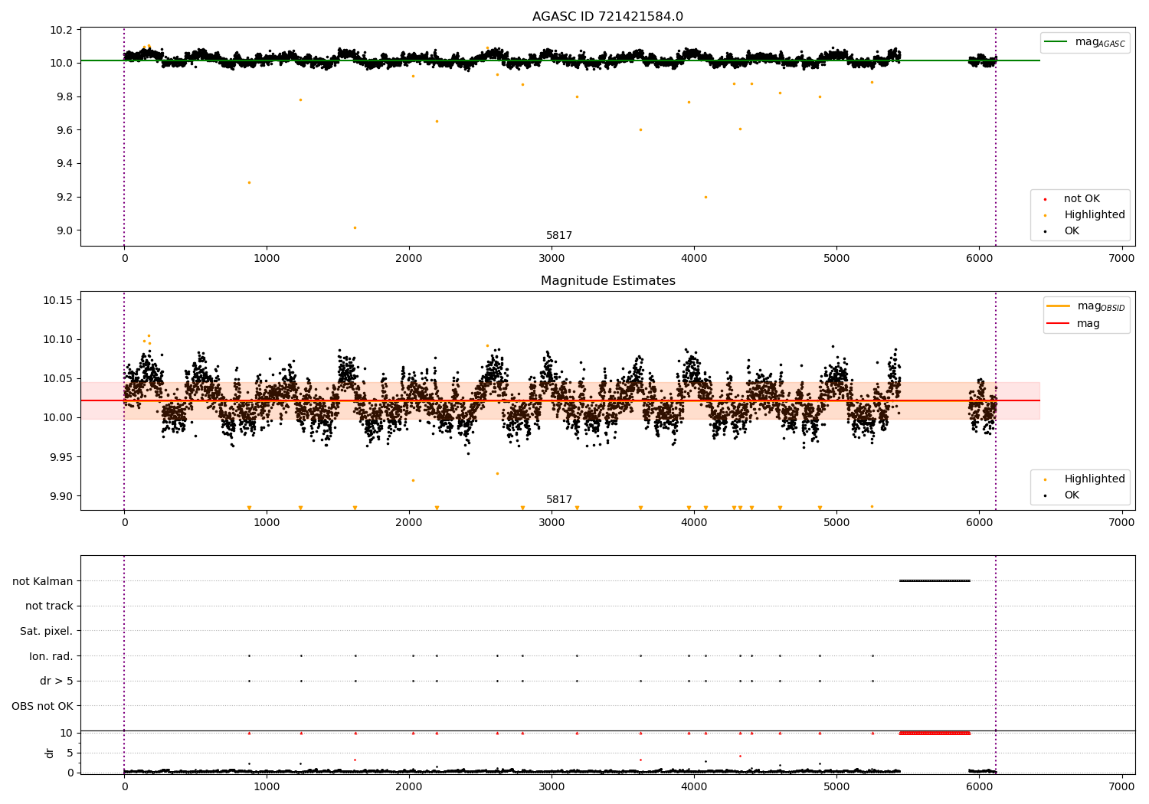Click the '9.0' y-tick of the top plot
Viewport: 1149px width, 804px height.
65,230
